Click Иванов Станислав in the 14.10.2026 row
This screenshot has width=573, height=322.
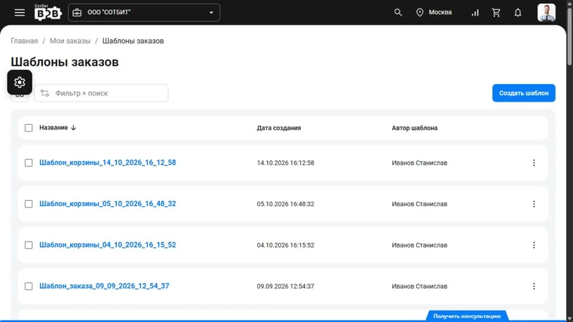click(x=419, y=163)
